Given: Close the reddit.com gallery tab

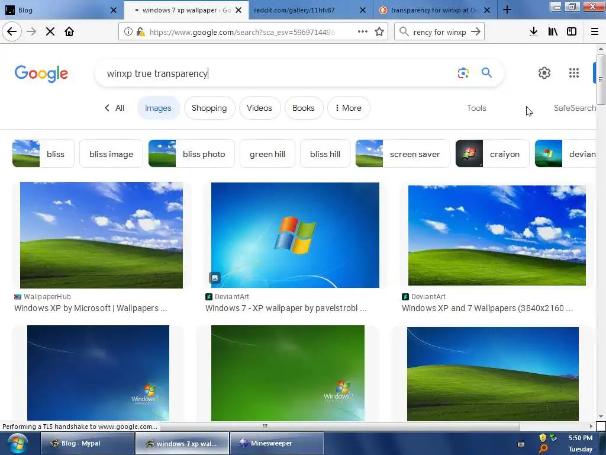Looking at the screenshot, I should tap(363, 10).
